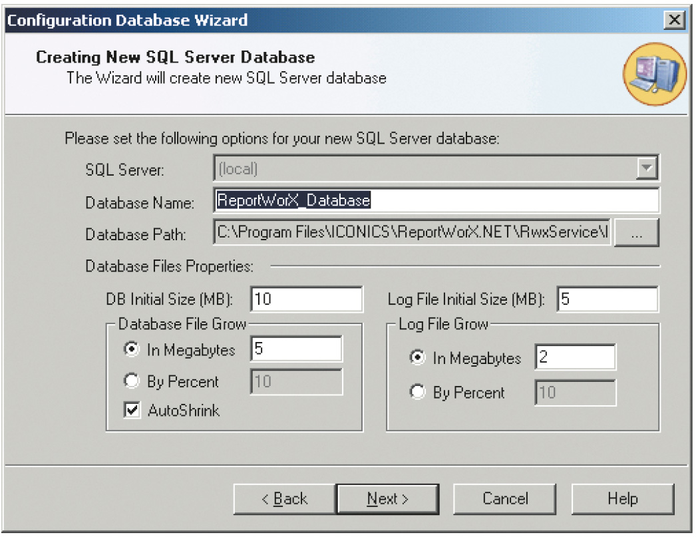
Task: Click the 'Database Files Properties:' label
Action: tap(169, 266)
